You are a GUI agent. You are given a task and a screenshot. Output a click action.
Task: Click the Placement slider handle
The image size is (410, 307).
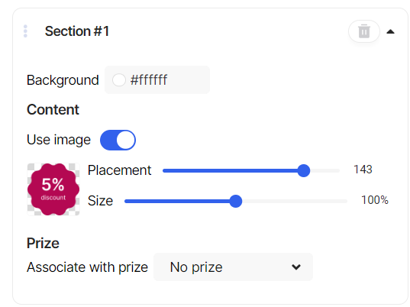pyautogui.click(x=304, y=171)
